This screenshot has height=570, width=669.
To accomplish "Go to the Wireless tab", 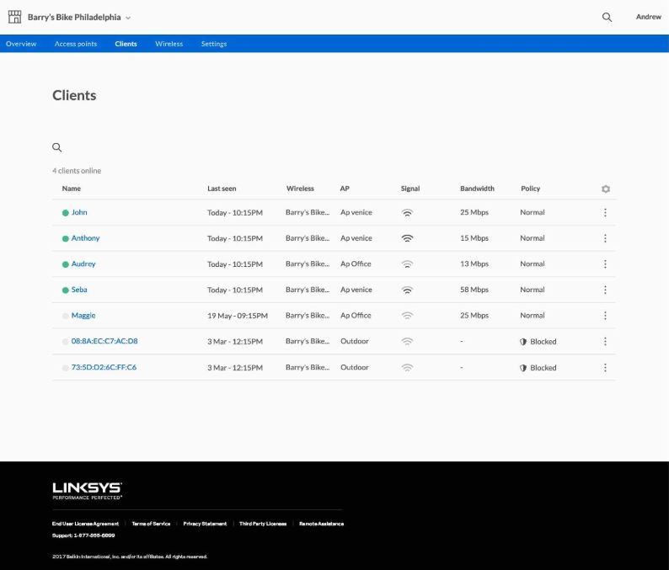I will pyautogui.click(x=169, y=44).
